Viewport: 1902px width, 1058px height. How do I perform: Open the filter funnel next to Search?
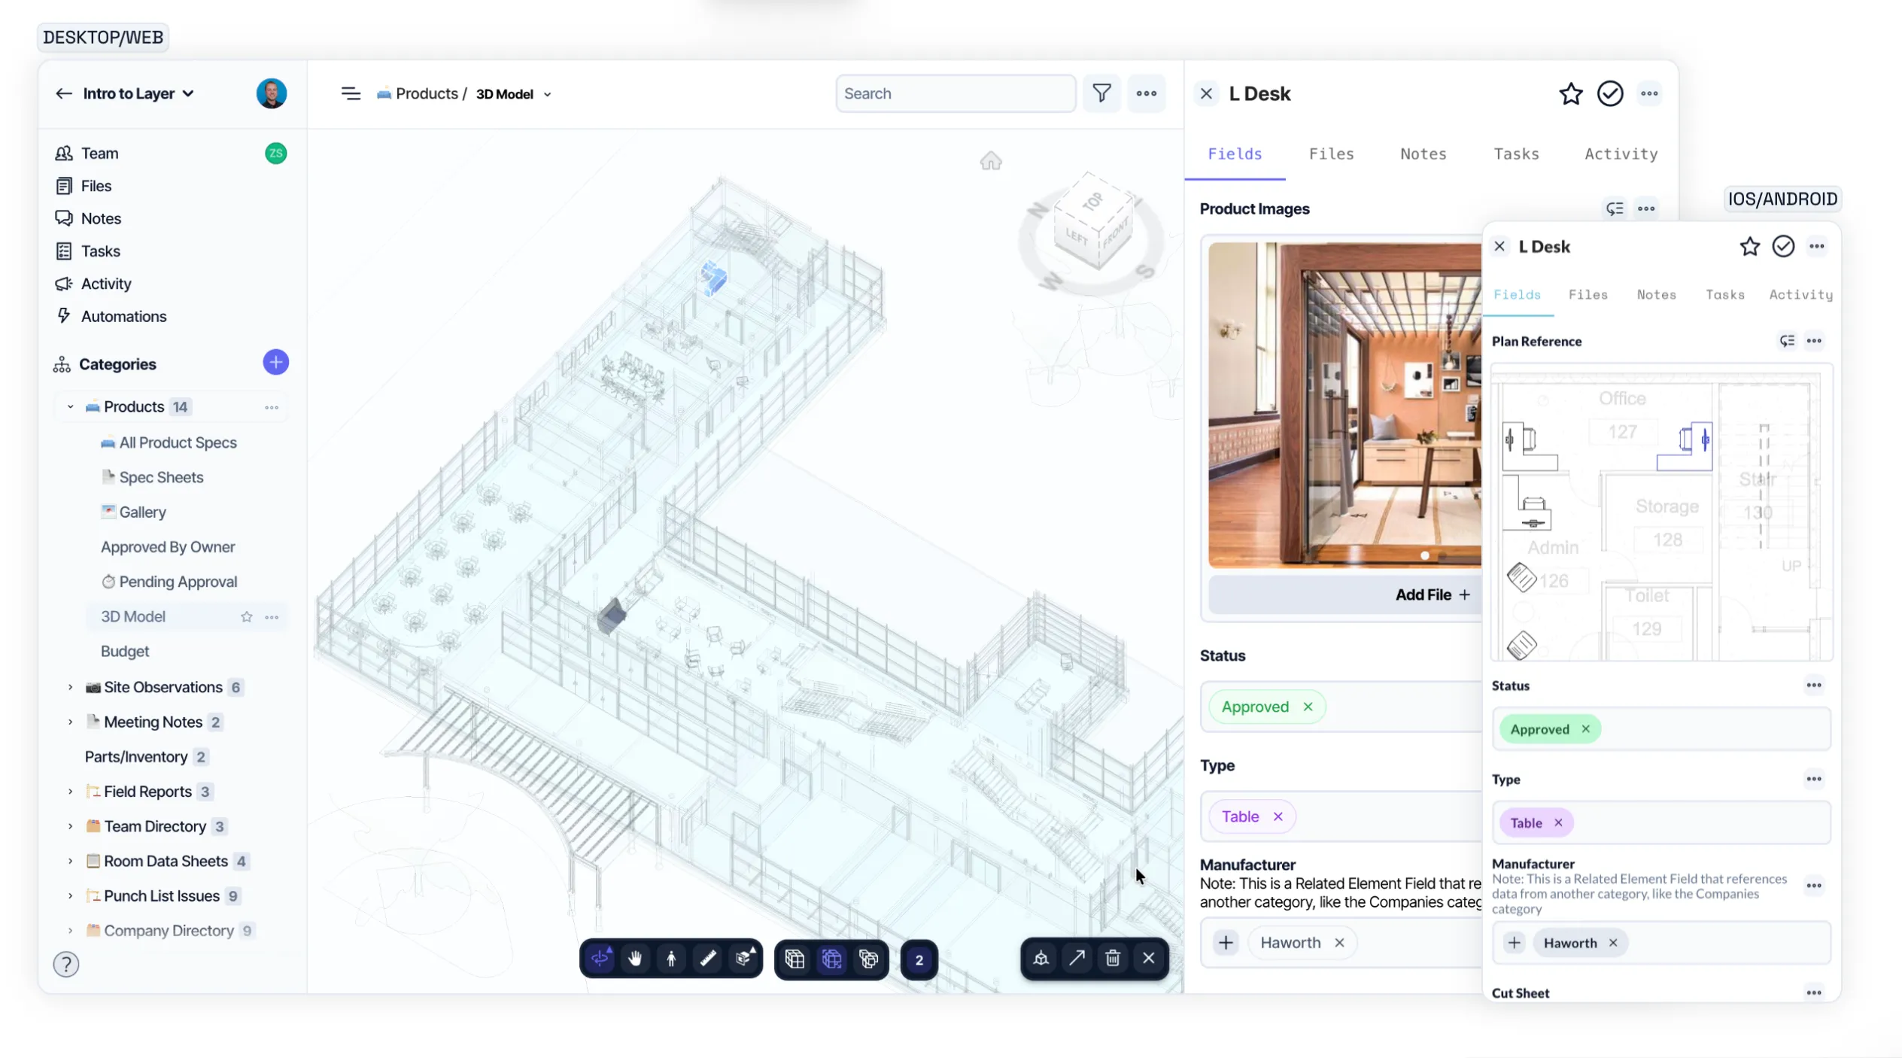pyautogui.click(x=1101, y=93)
